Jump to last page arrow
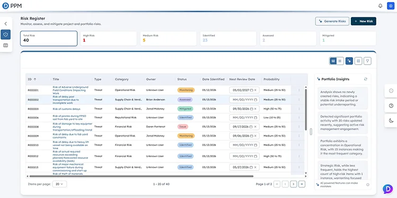The width and height of the screenshot is (397, 198). [x=301, y=184]
